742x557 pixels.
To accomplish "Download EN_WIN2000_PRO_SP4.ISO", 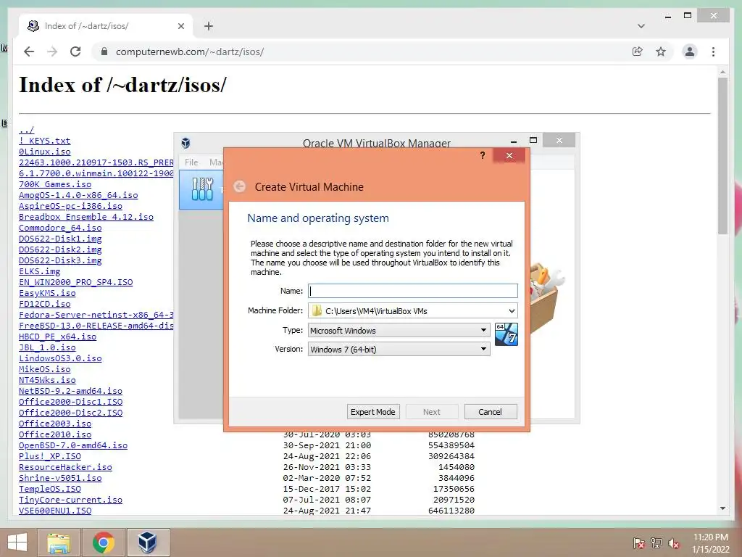I will pos(75,282).
